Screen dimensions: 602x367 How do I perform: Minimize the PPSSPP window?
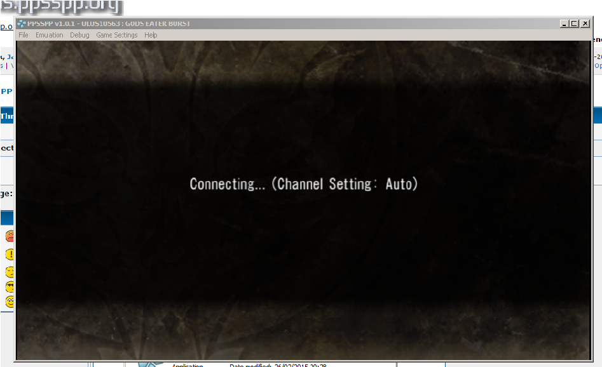(564, 23)
